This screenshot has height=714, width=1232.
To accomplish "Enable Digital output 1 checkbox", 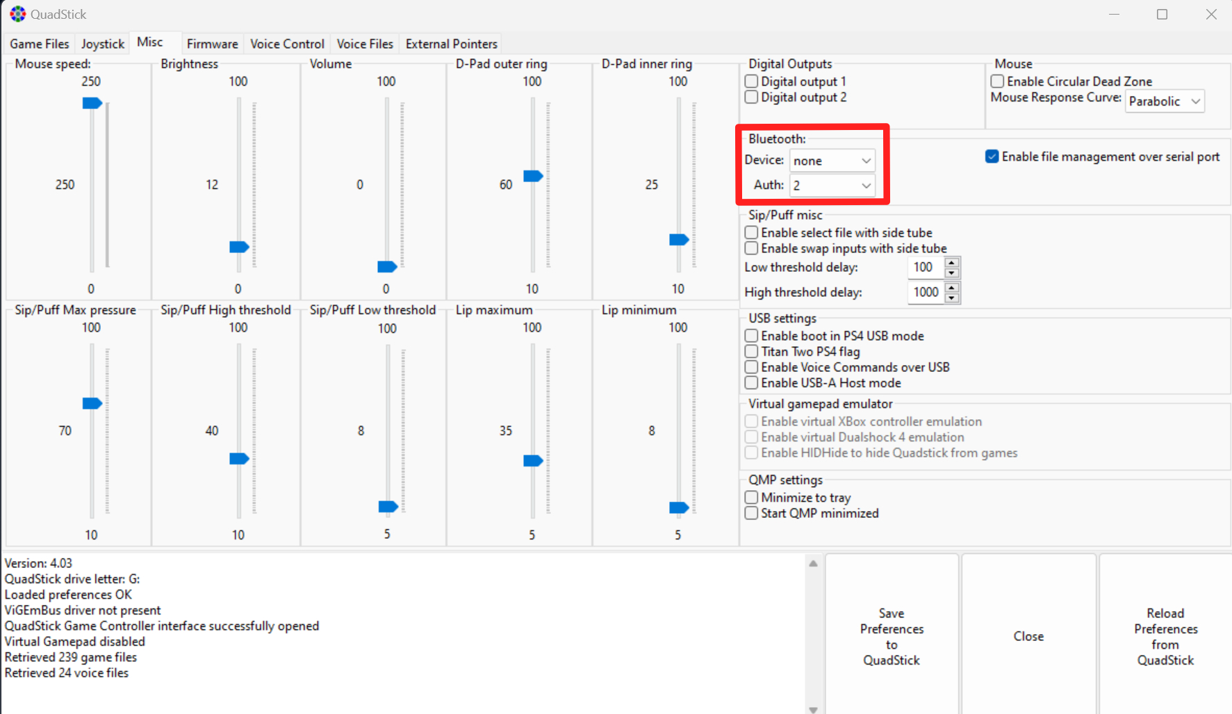I will [x=751, y=81].
